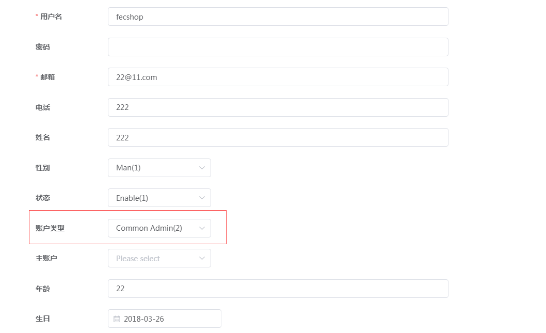Image resolution: width=546 pixels, height=333 pixels.
Task: Open the 主账户 Please select dropdown
Action: point(159,258)
